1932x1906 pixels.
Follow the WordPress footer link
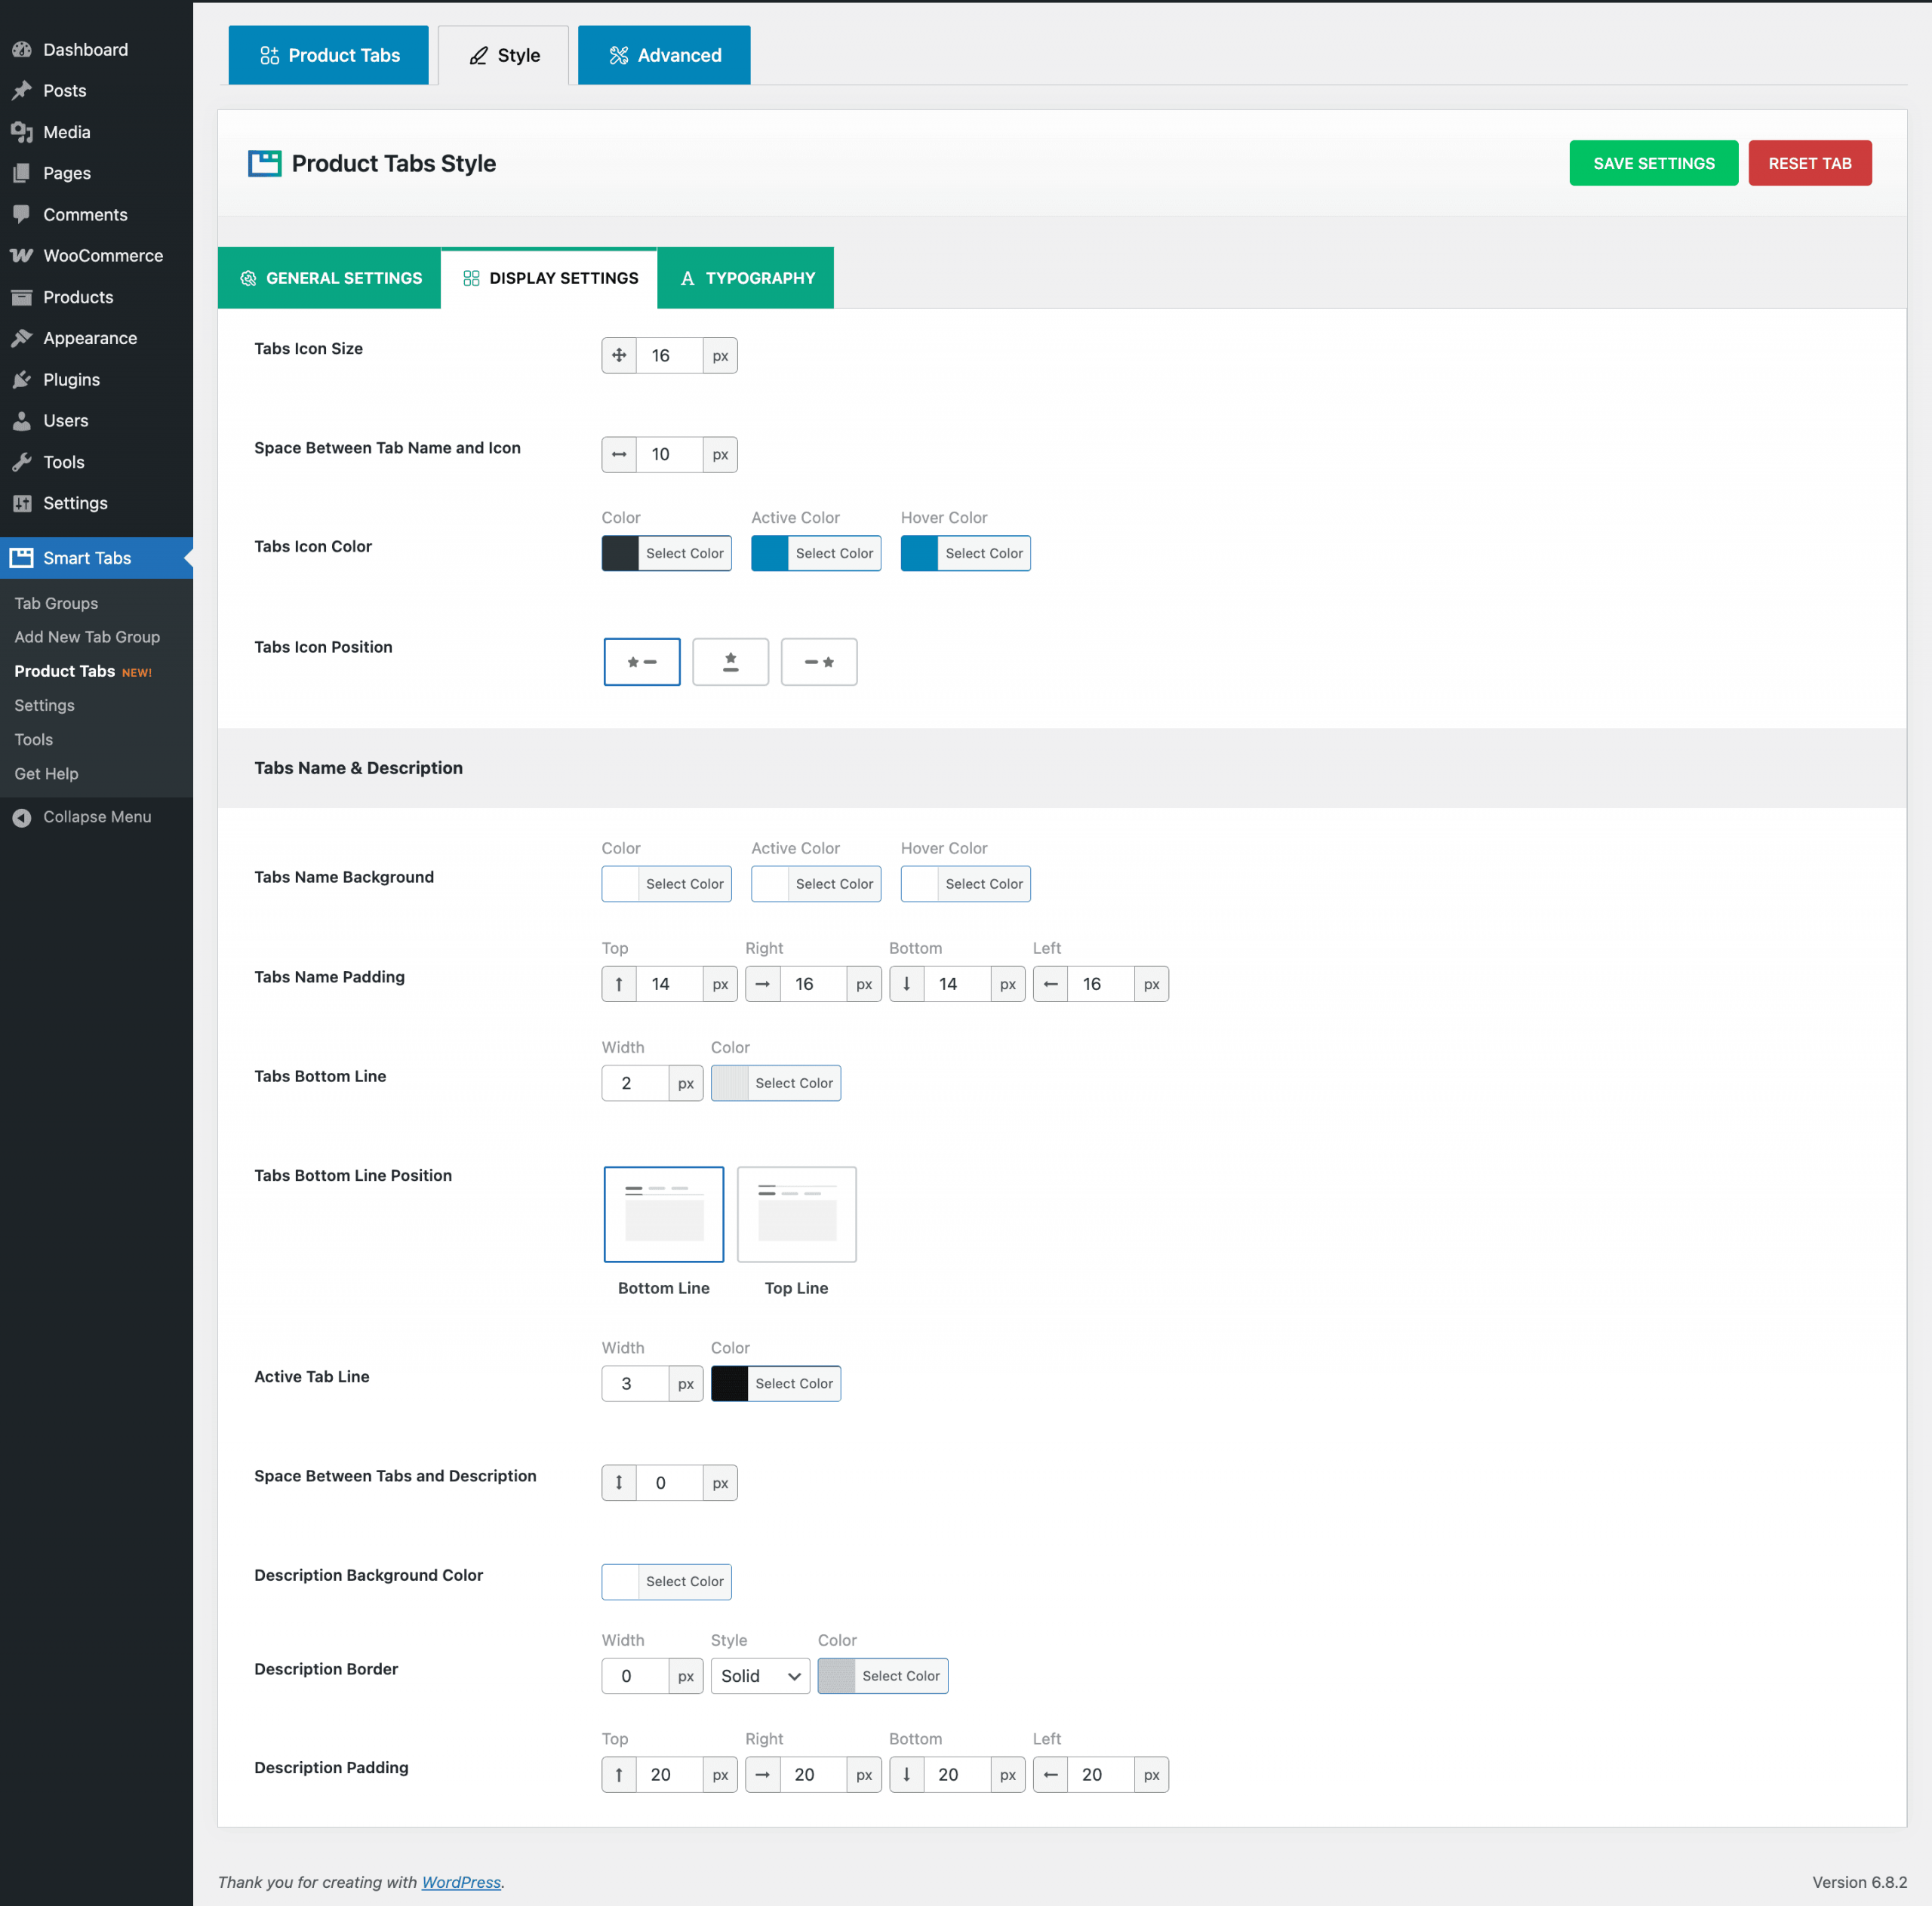pos(461,1882)
